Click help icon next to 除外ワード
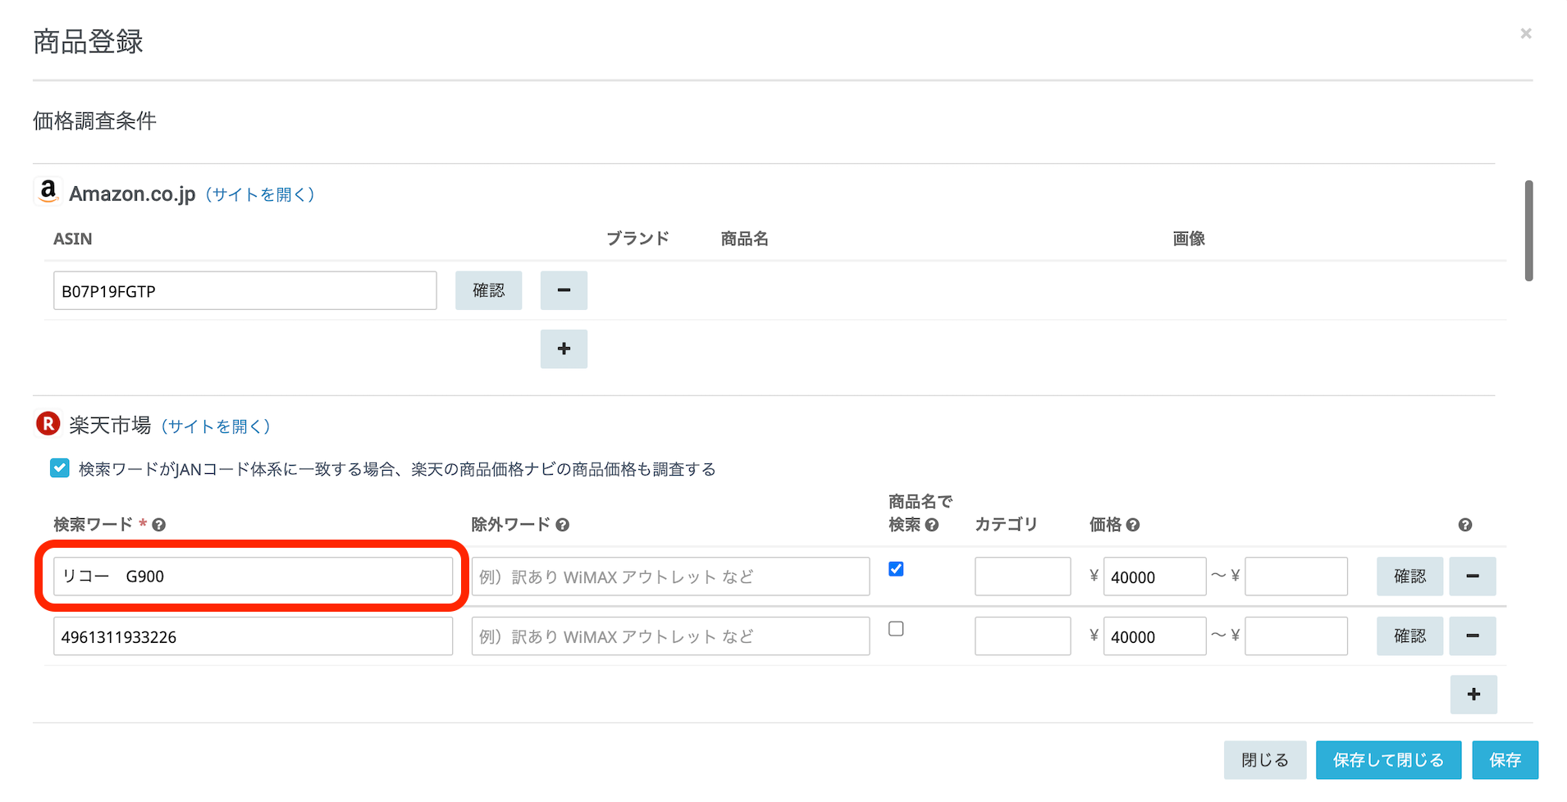1567x802 pixels. [x=562, y=525]
